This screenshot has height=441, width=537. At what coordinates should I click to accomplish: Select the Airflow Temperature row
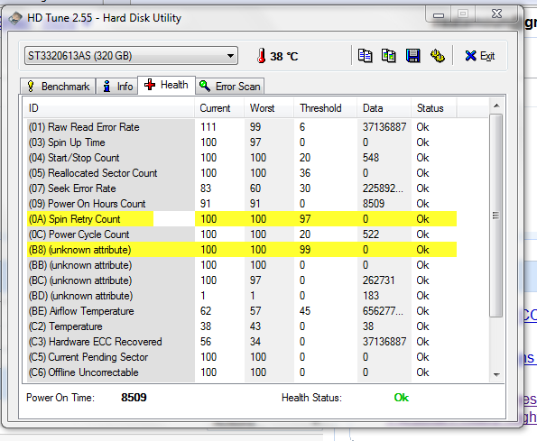242,311
